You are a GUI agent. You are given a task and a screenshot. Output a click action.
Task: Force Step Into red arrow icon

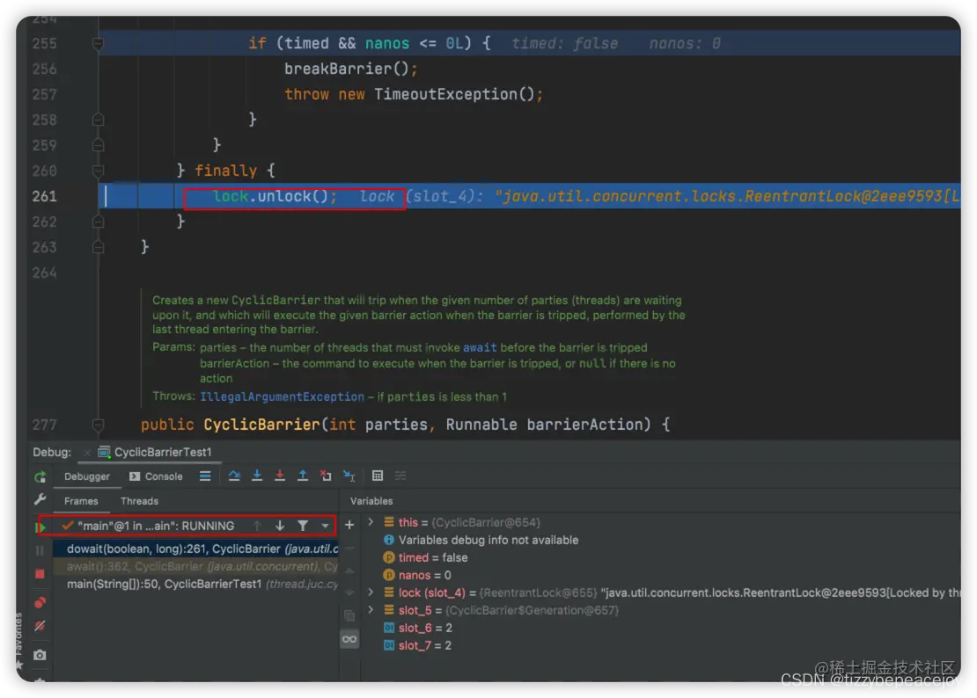pyautogui.click(x=280, y=476)
